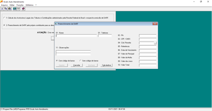This screenshot has height=111, width=212.
Task: Click the Sicalc app icon in title bar
Action: coord(2,2)
